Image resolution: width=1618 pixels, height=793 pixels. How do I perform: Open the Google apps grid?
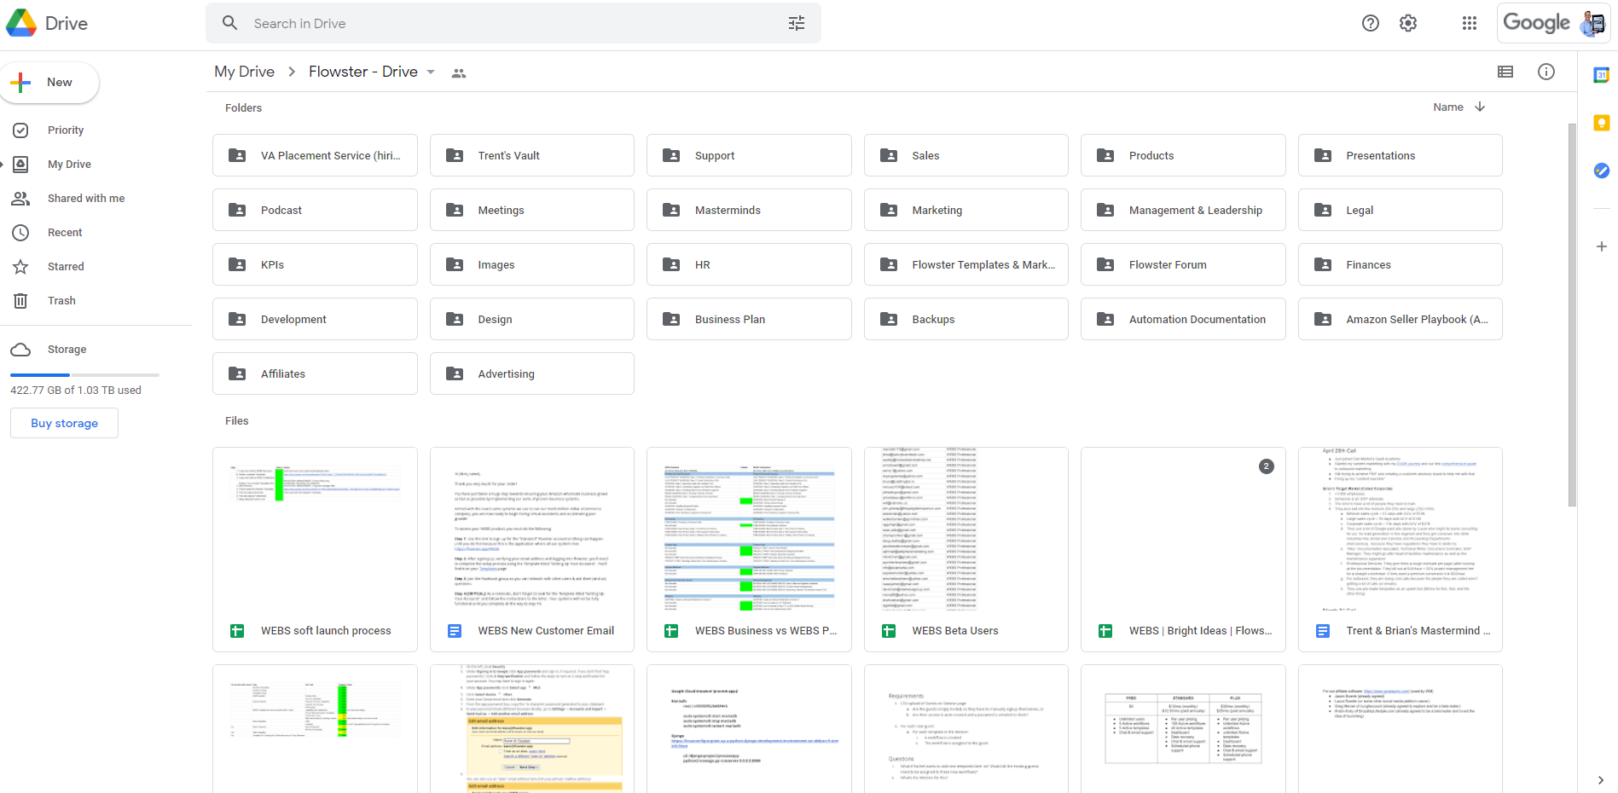(1469, 23)
